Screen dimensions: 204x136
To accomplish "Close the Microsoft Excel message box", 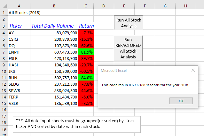I will click(x=193, y=70).
